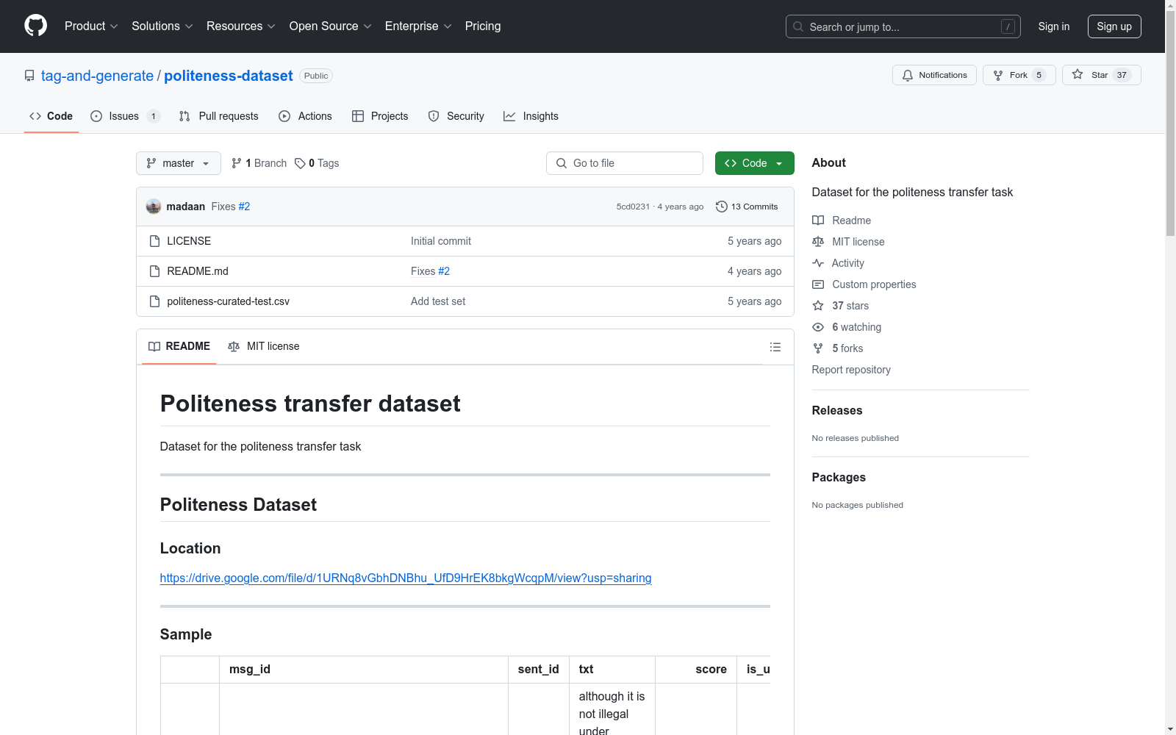The image size is (1176, 735).
Task: Switch to the Pull requests tab
Action: (x=219, y=116)
